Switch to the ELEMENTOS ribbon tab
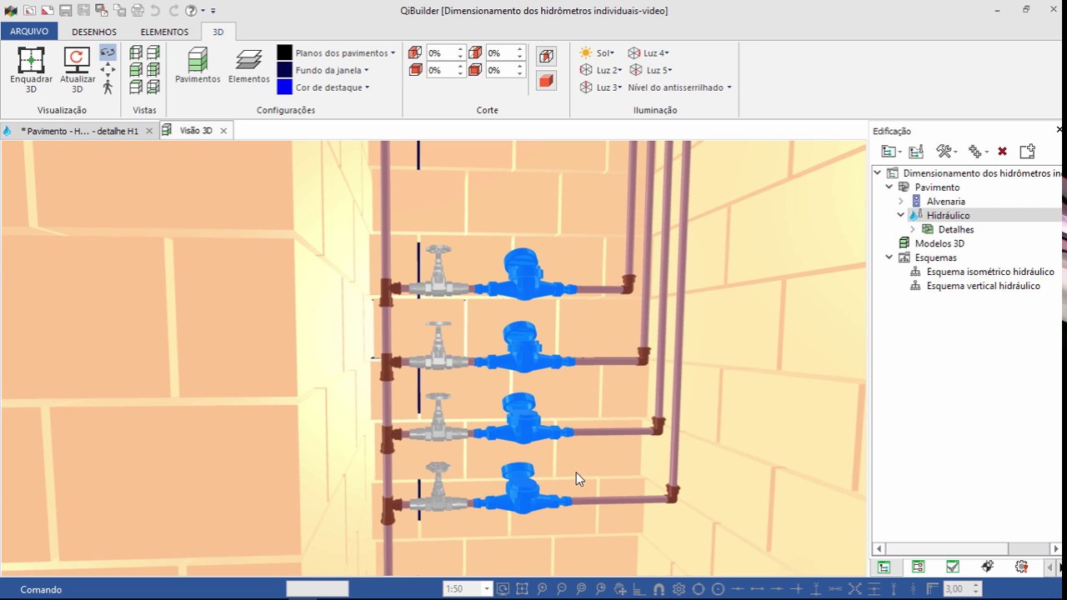This screenshot has height=600, width=1067. click(164, 32)
